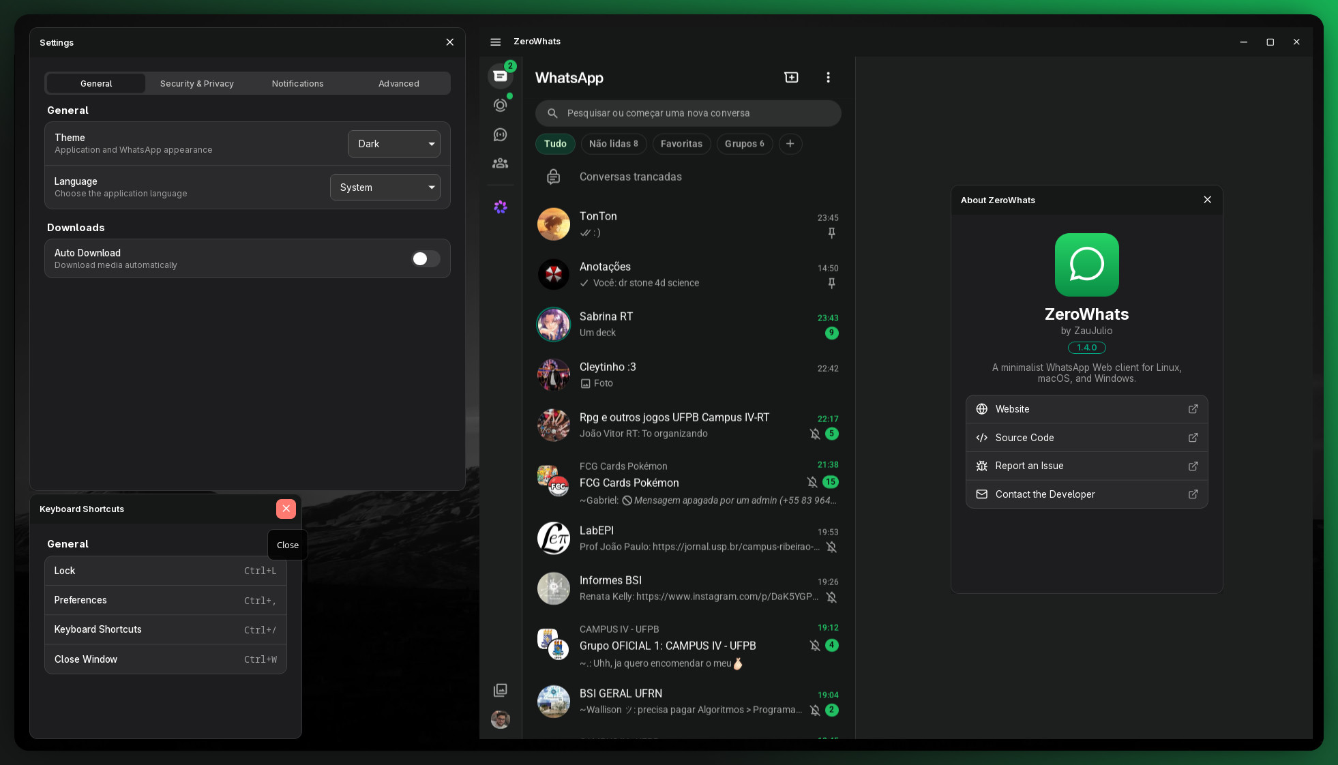This screenshot has height=765, width=1338.
Task: Click the Lock shortcut row
Action: 166,571
